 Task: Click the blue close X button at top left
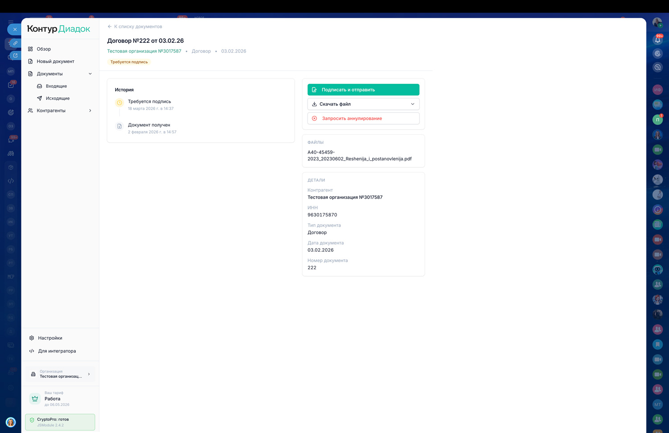pos(15,29)
